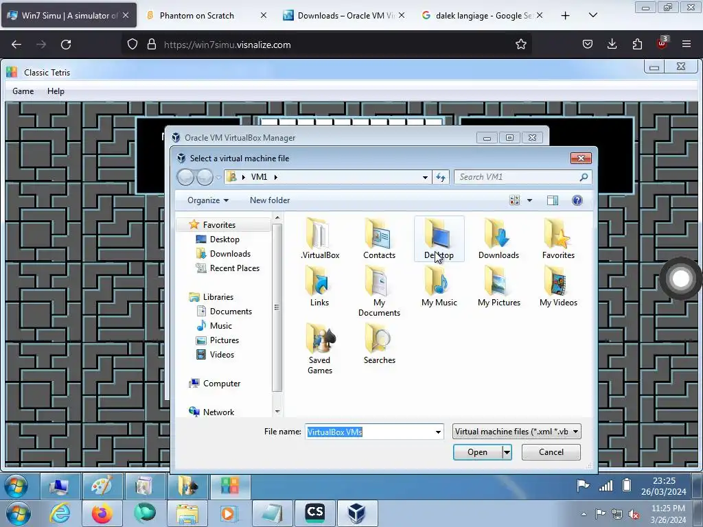Open the File name history dropdown

pyautogui.click(x=438, y=432)
